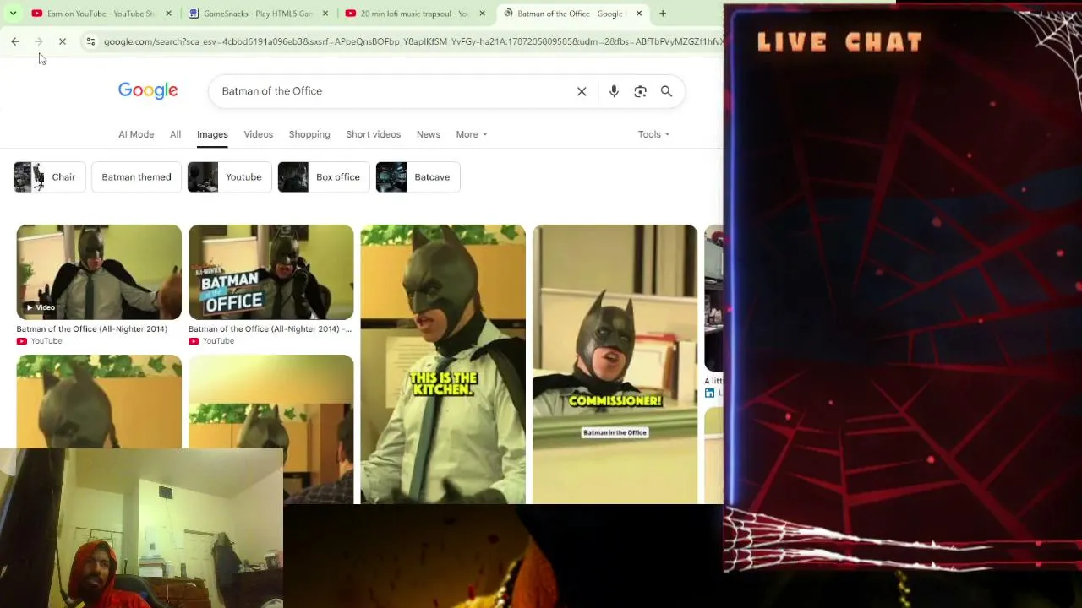The image size is (1082, 608).
Task: Open the 'COMMISSIONER!' image result
Action: pyautogui.click(x=615, y=364)
